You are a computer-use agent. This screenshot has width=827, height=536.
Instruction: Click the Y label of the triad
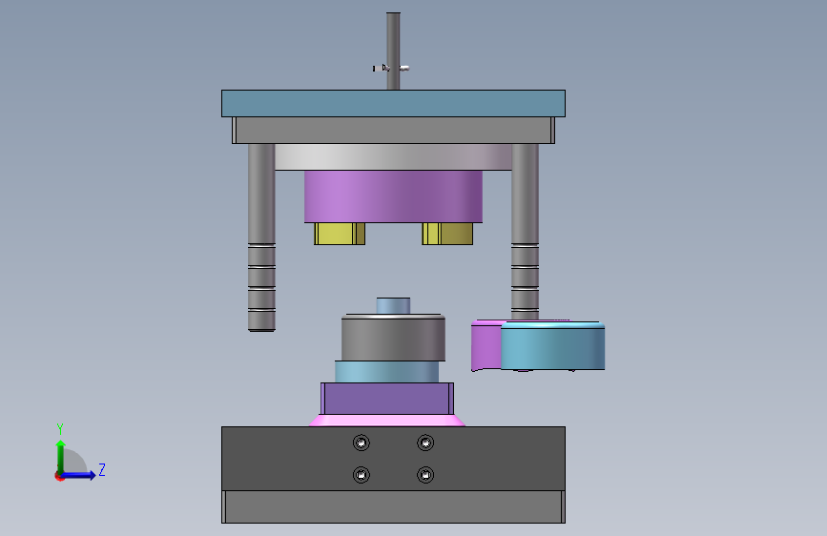(x=60, y=429)
